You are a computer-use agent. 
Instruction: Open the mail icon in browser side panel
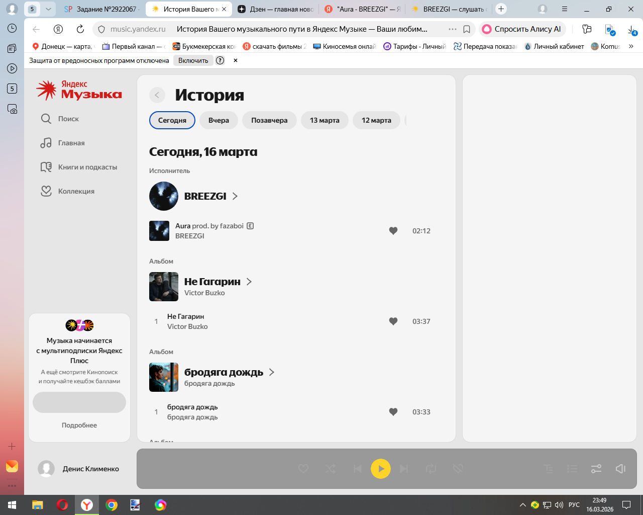coord(12,466)
